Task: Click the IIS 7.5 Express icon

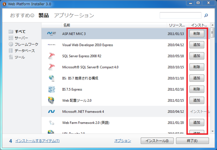Action: pos(51,89)
